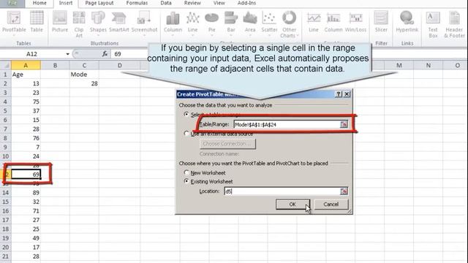The image size is (468, 263).
Task: Switch to the Review tab
Action: 192,3
